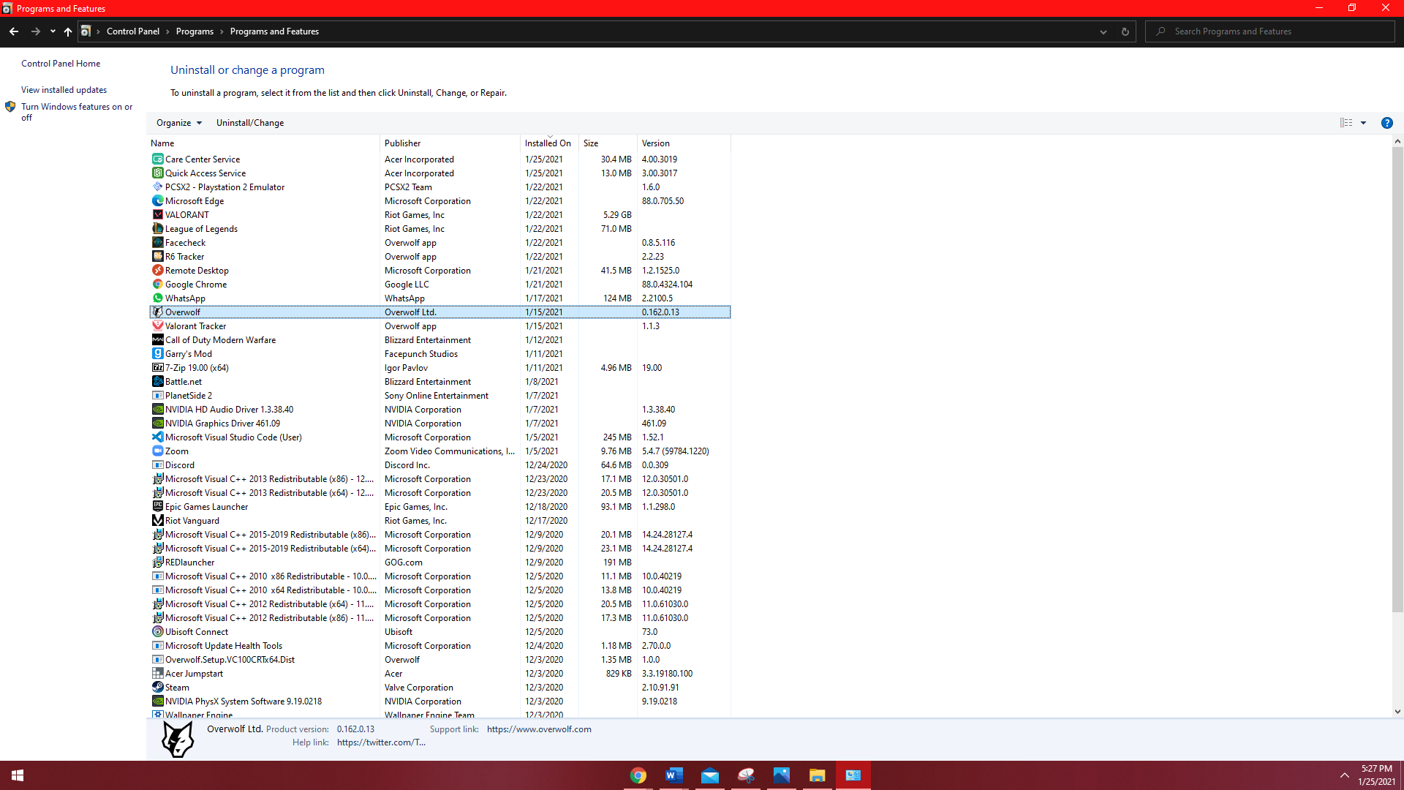Image resolution: width=1404 pixels, height=790 pixels.
Task: Go back with the back arrow
Action: (x=14, y=31)
